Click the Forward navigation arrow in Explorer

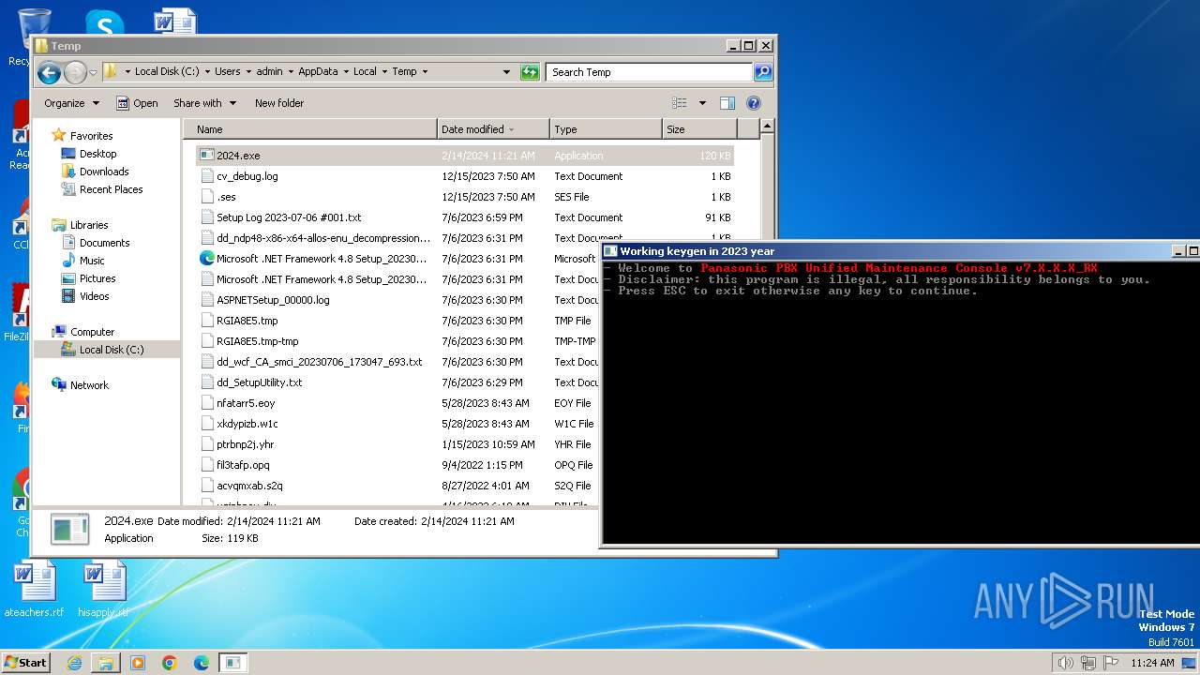pyautogui.click(x=75, y=72)
